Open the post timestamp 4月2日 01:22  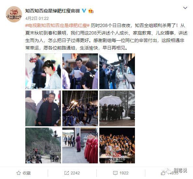pyautogui.click(x=37, y=19)
